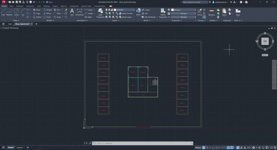Switch to the Layout1 tab
This screenshot has width=277, height=150.
[20, 148]
